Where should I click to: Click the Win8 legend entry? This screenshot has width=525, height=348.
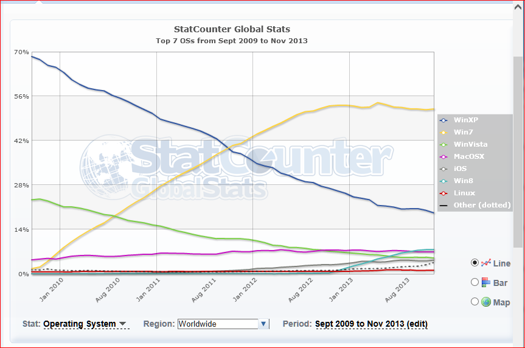tap(463, 181)
